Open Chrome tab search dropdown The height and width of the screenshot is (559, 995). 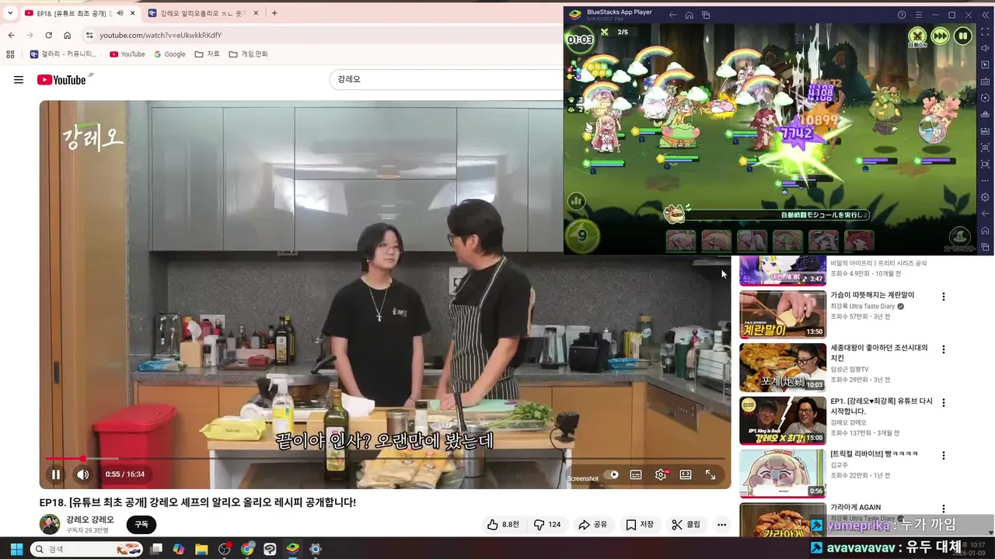point(10,13)
